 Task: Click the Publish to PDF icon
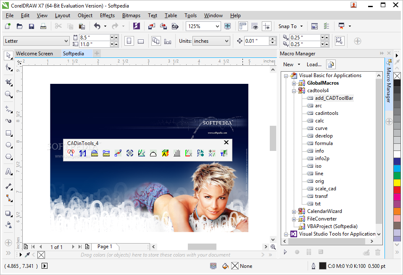pyautogui.click(x=175, y=26)
